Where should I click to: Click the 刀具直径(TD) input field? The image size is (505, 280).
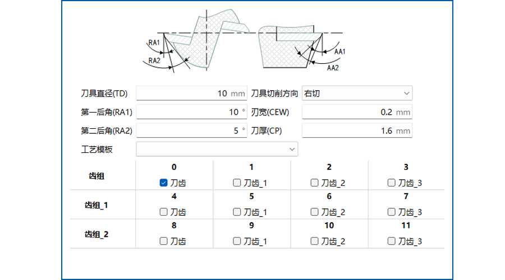[192, 93]
